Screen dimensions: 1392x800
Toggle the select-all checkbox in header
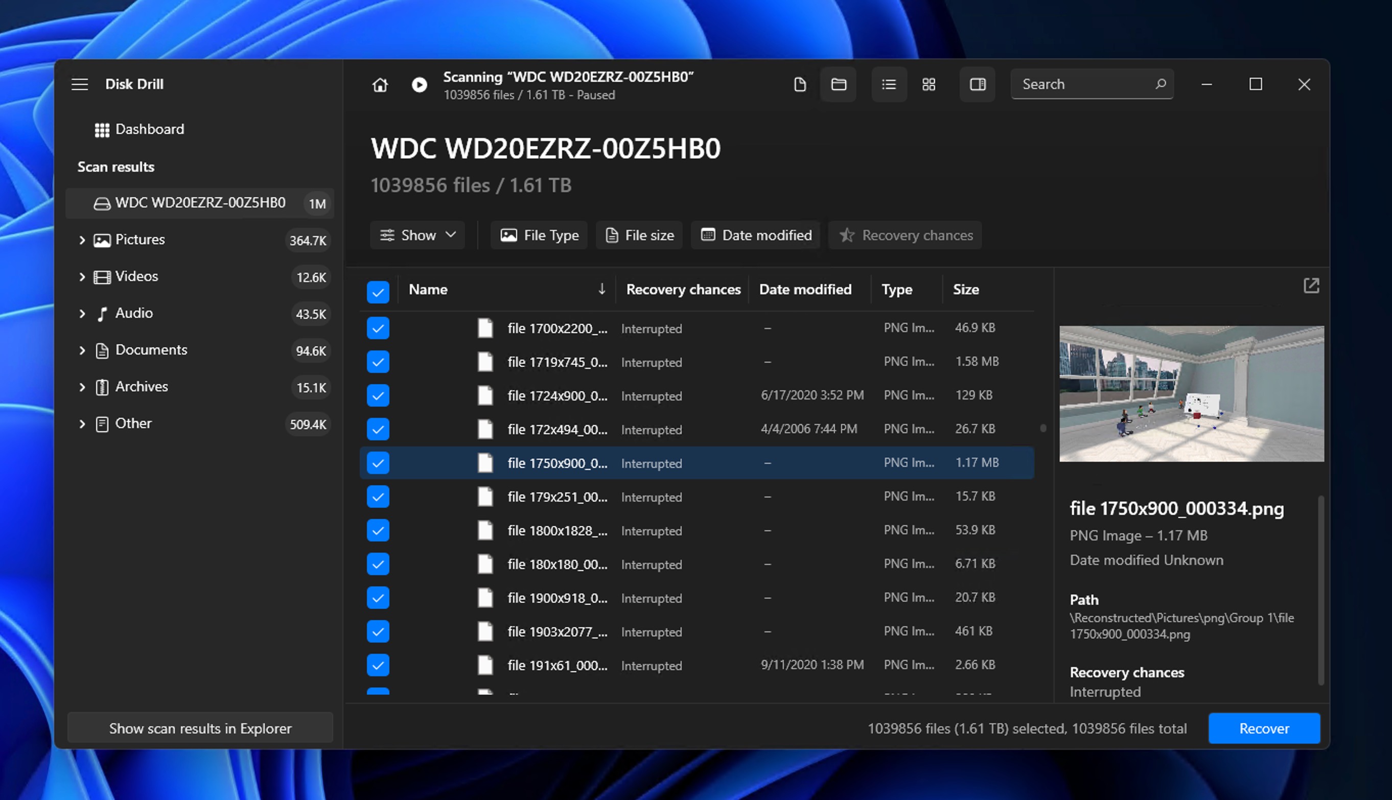[x=378, y=292]
